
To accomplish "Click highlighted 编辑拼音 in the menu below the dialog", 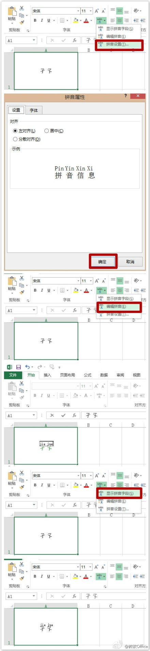I will (x=119, y=307).
